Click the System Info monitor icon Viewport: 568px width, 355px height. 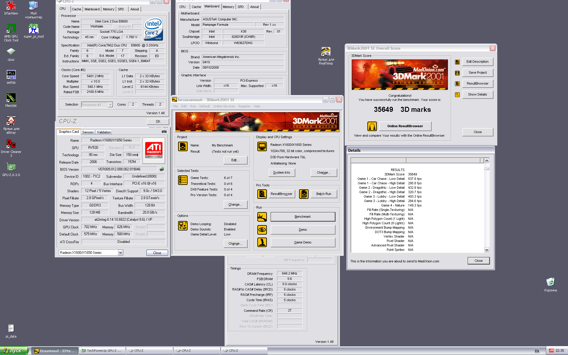pyautogui.click(x=262, y=146)
